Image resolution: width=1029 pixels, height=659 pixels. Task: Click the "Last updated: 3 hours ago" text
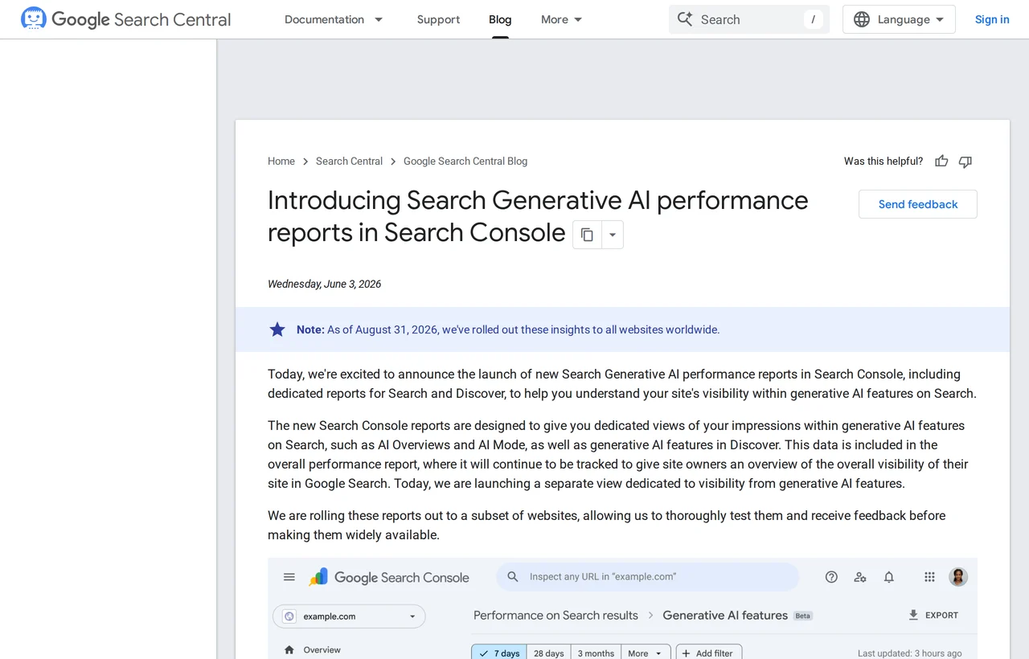click(x=910, y=653)
